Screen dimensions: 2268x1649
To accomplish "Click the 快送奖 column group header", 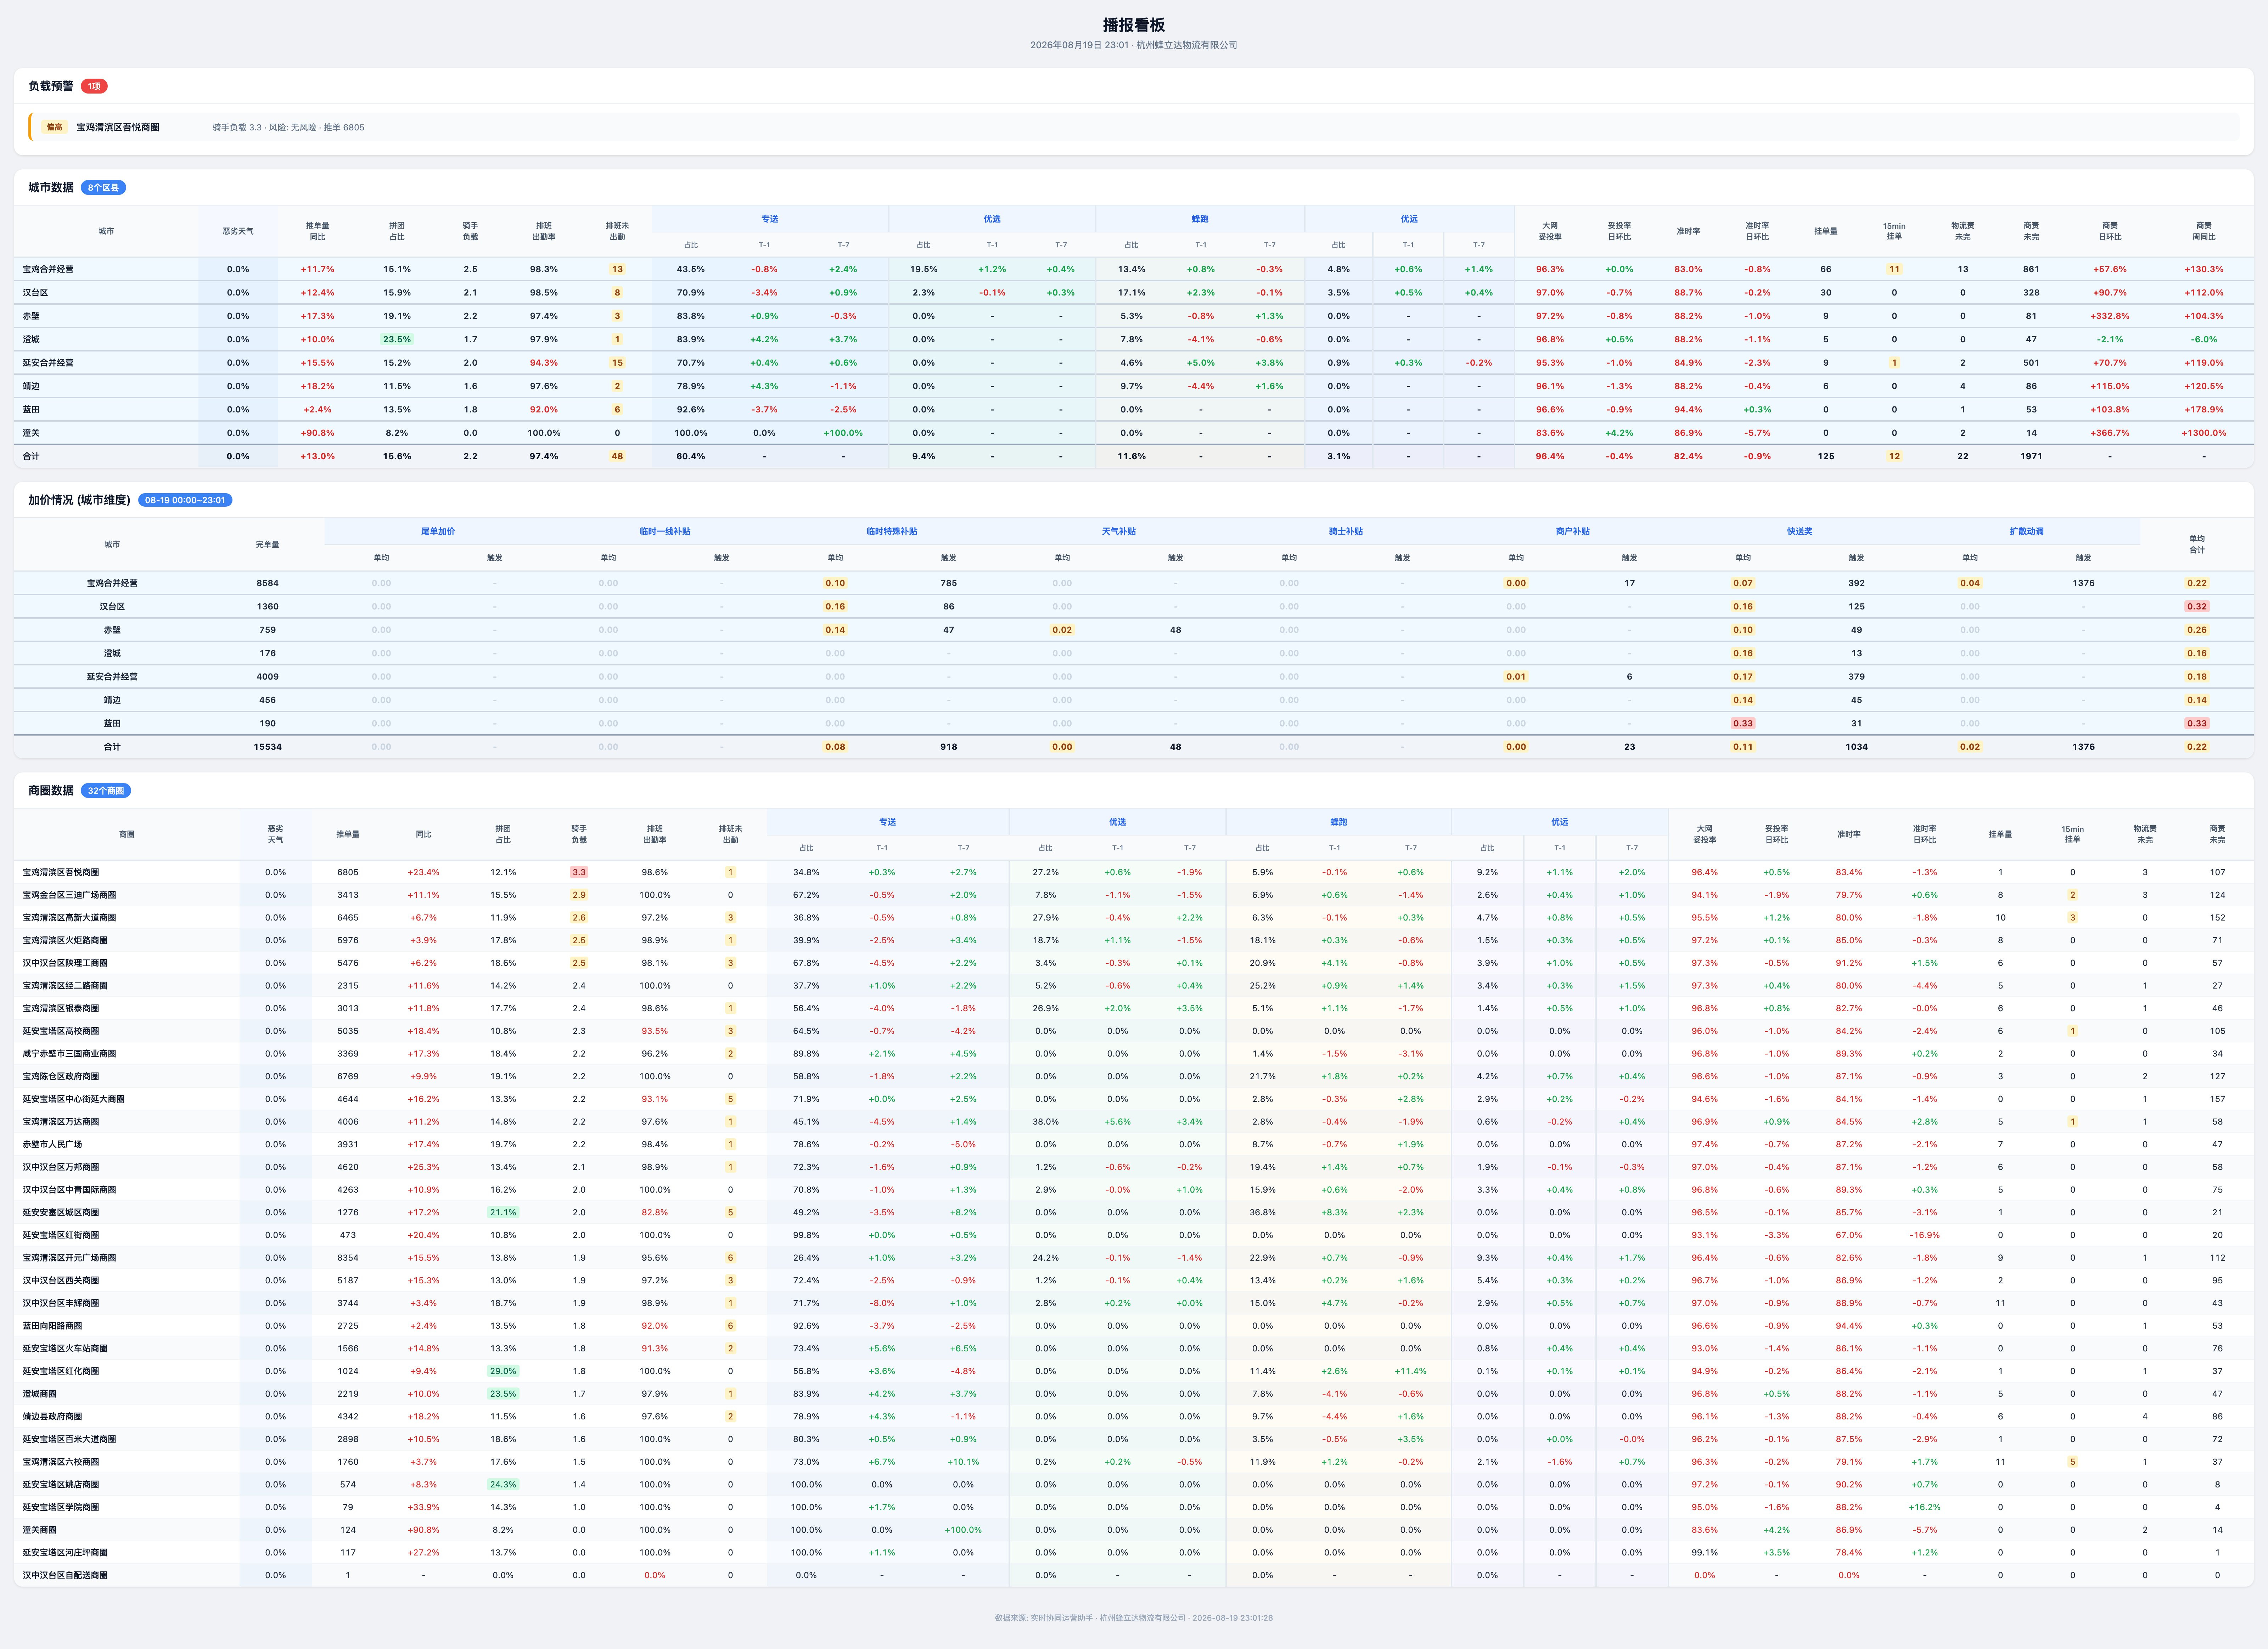I will 1800,531.
